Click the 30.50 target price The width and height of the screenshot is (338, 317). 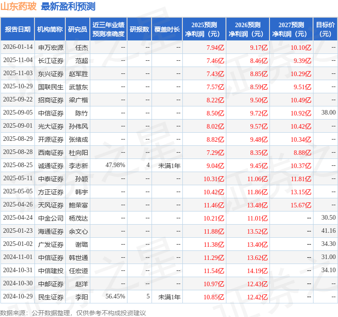pos(328,217)
